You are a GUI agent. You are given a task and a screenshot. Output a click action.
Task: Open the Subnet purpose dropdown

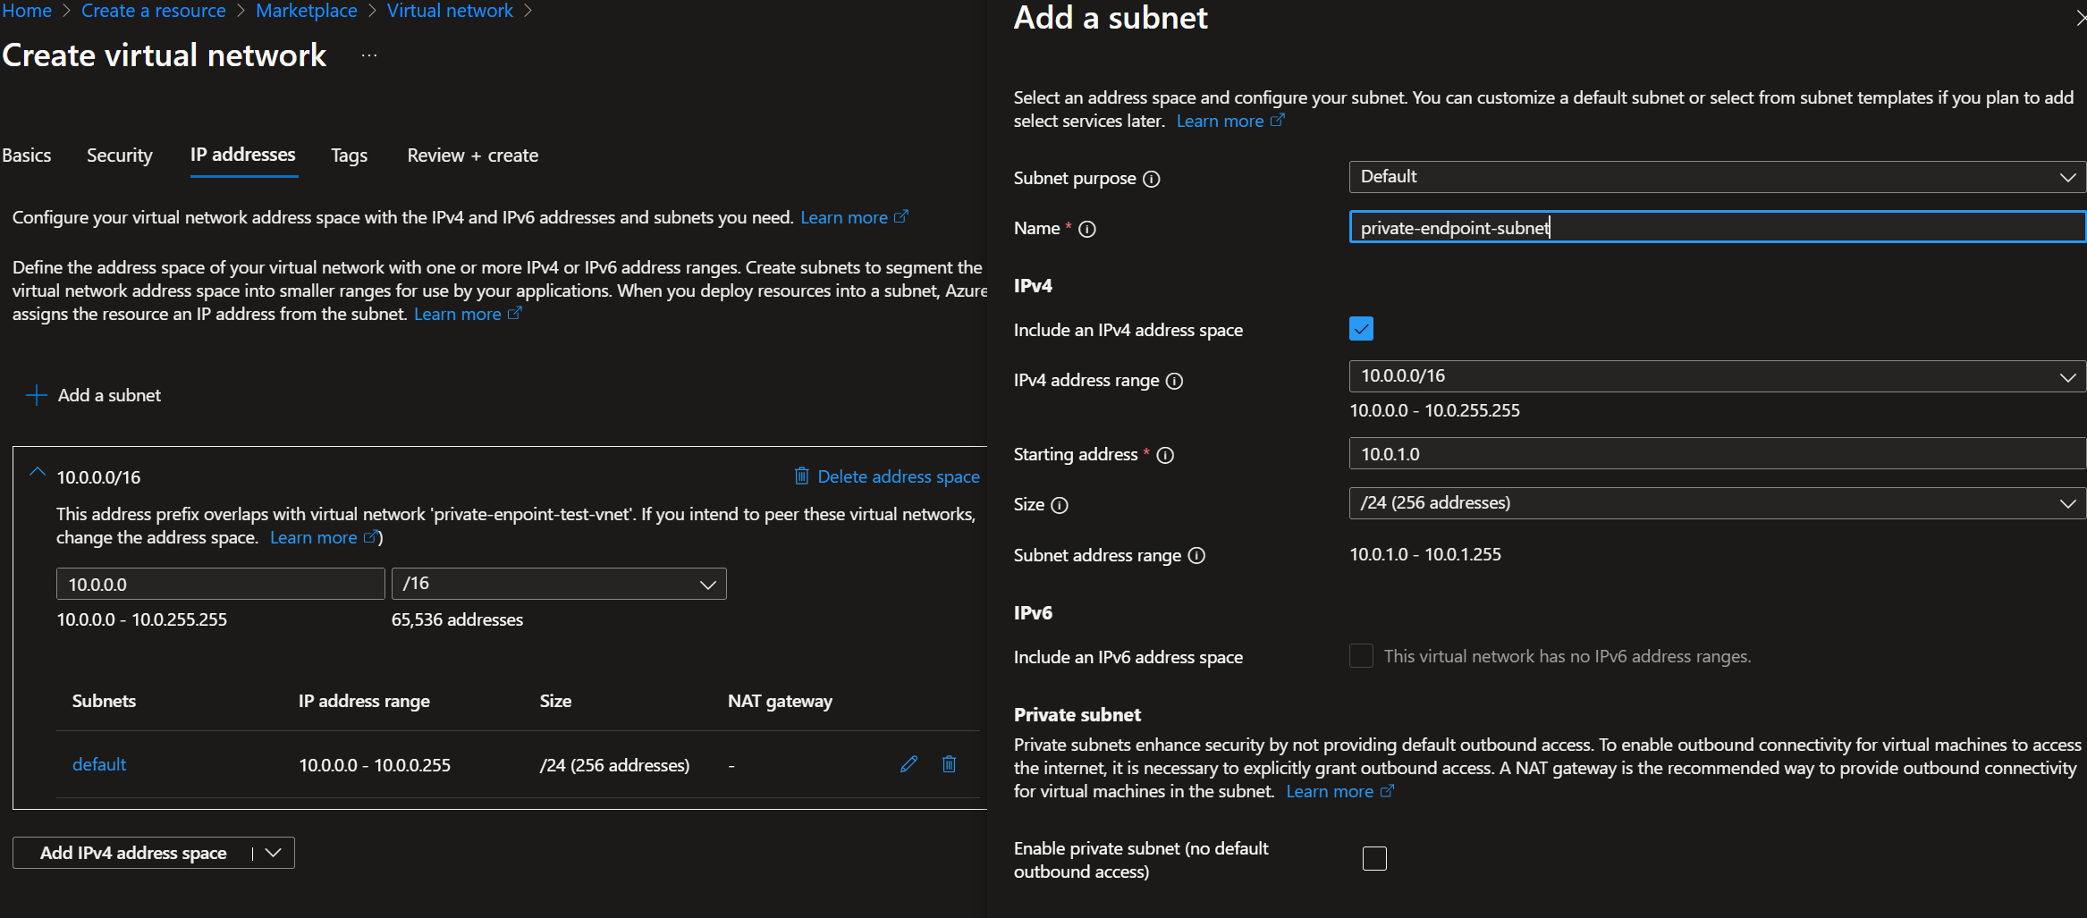coord(1717,177)
